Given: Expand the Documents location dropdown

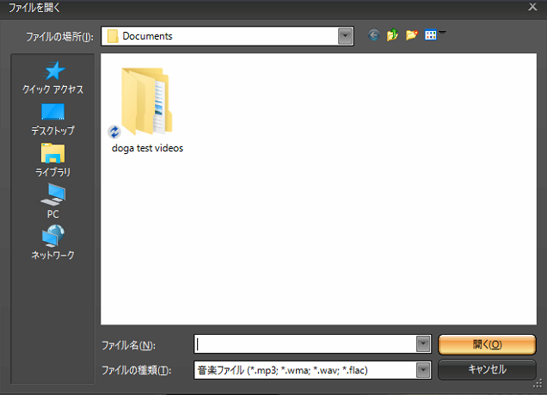Looking at the screenshot, I should (x=345, y=36).
